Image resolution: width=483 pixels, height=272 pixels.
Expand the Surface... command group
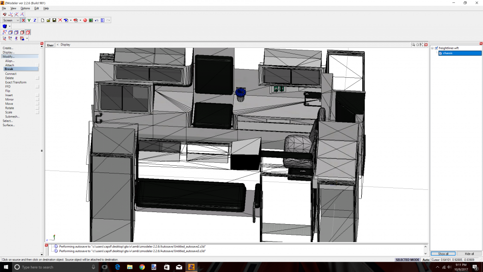click(x=9, y=125)
